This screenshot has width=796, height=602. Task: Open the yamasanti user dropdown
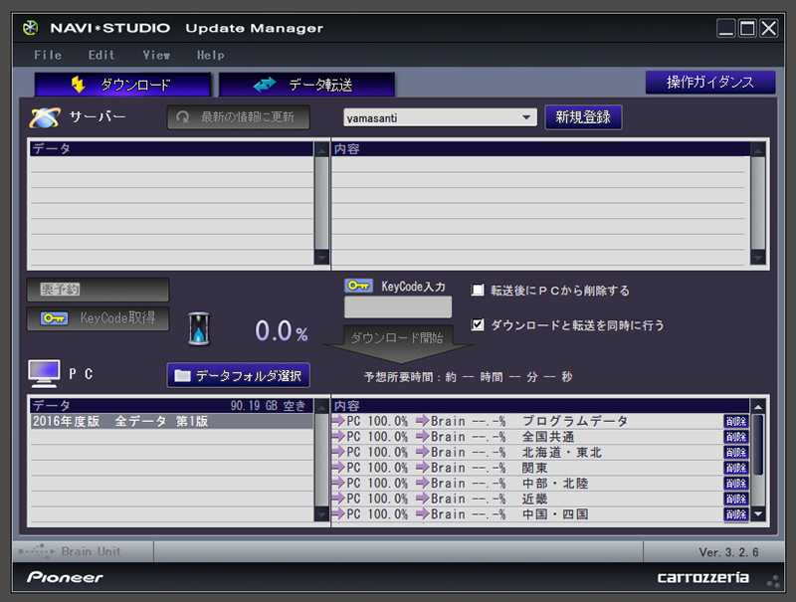(x=526, y=118)
